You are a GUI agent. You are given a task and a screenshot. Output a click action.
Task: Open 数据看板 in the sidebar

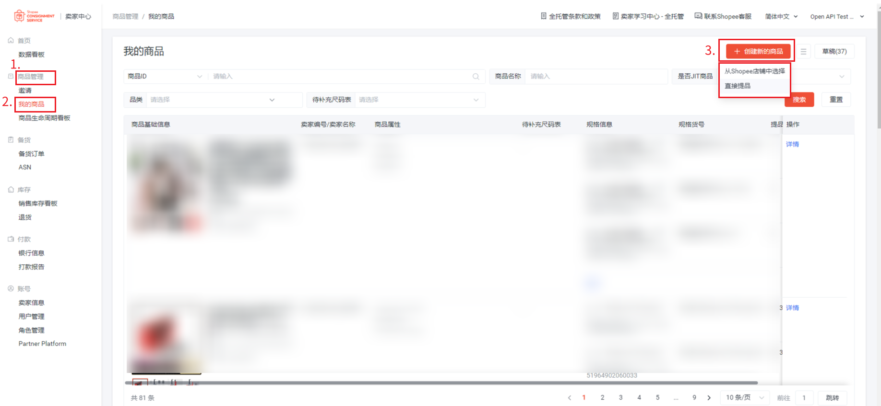(32, 55)
